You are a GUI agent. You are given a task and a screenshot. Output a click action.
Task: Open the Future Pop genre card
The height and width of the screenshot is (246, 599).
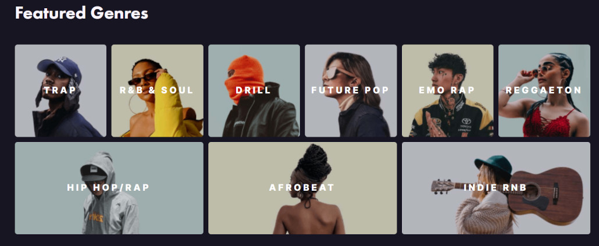click(x=351, y=91)
